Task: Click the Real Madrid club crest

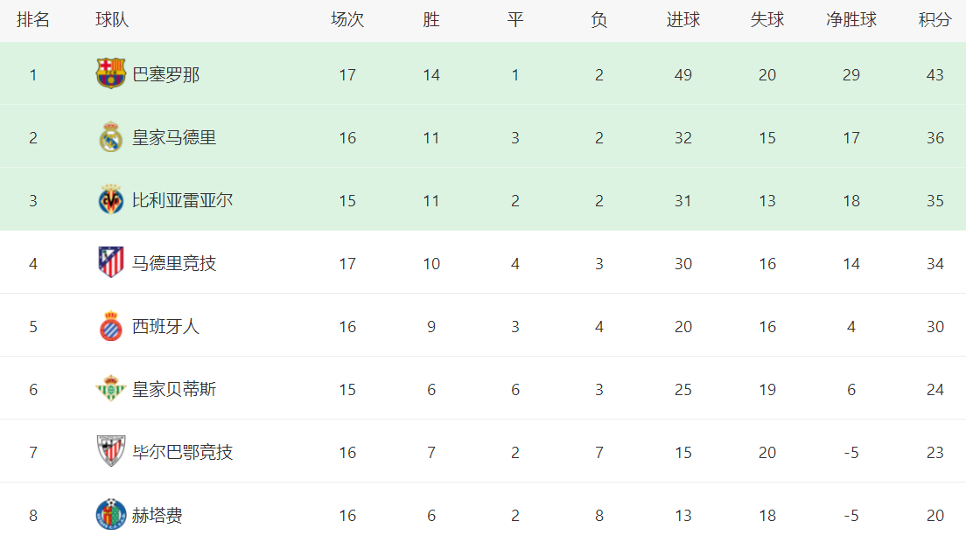Action: click(x=111, y=137)
